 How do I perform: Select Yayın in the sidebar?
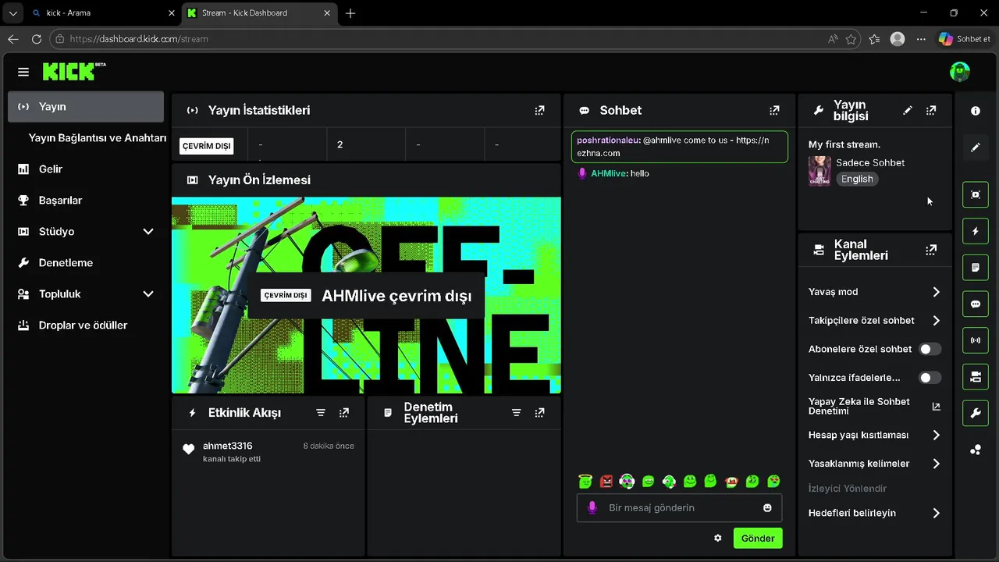tap(86, 106)
